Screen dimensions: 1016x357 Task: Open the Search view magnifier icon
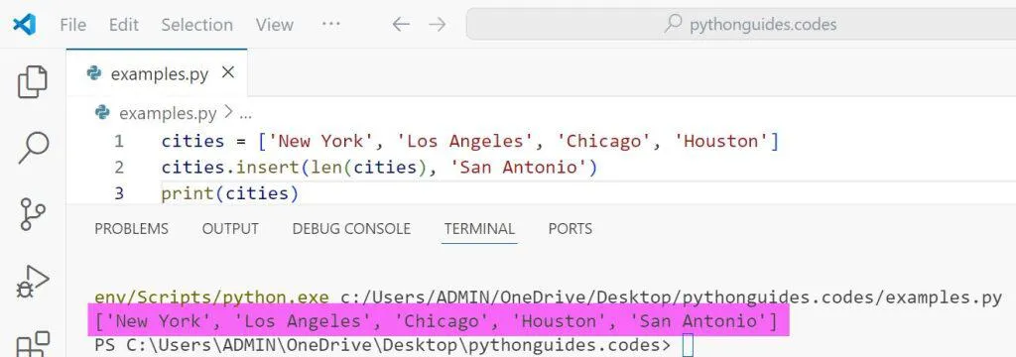click(x=33, y=147)
